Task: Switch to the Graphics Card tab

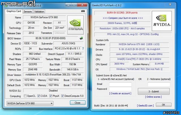Action: 14,11
